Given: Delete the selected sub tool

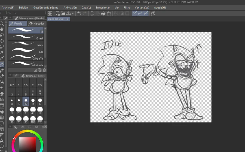Looking at the screenshot, I should coord(45,70).
